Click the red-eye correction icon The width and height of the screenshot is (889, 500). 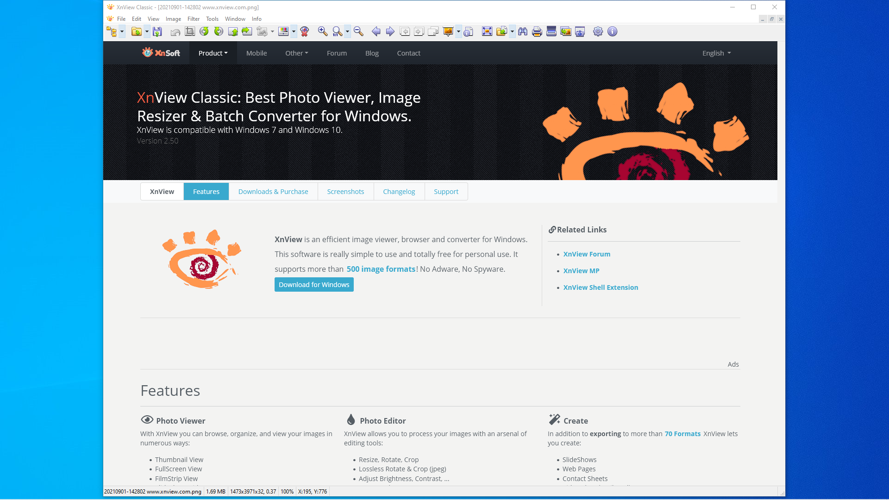pos(304,31)
